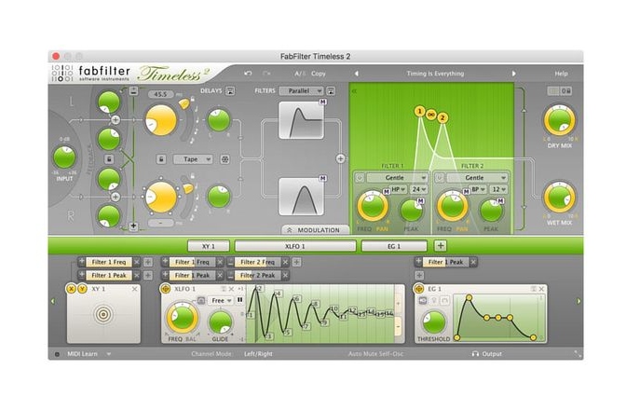Open Filter 2 12 slope dropdown

tap(498, 189)
